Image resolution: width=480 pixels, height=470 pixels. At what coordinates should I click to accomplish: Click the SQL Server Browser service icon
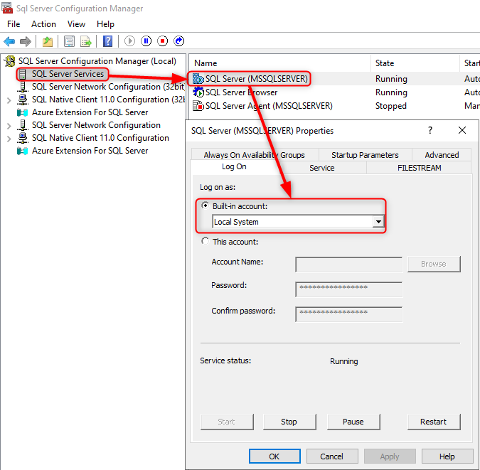(x=198, y=92)
